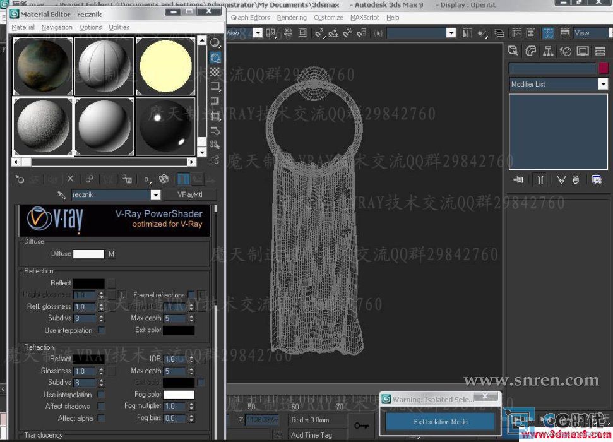Click Exit Isolation Mode button
This screenshot has height=442, width=613.
[440, 422]
